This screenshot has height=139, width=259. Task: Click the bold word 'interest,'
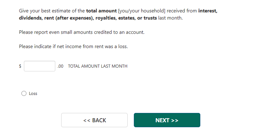click(x=207, y=11)
